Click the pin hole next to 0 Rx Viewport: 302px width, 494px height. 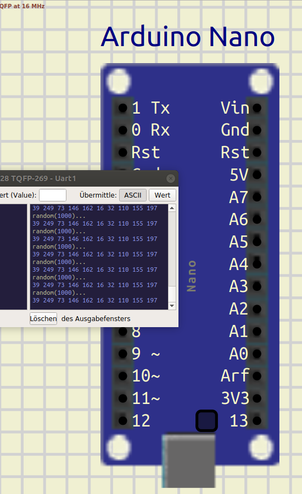click(122, 130)
